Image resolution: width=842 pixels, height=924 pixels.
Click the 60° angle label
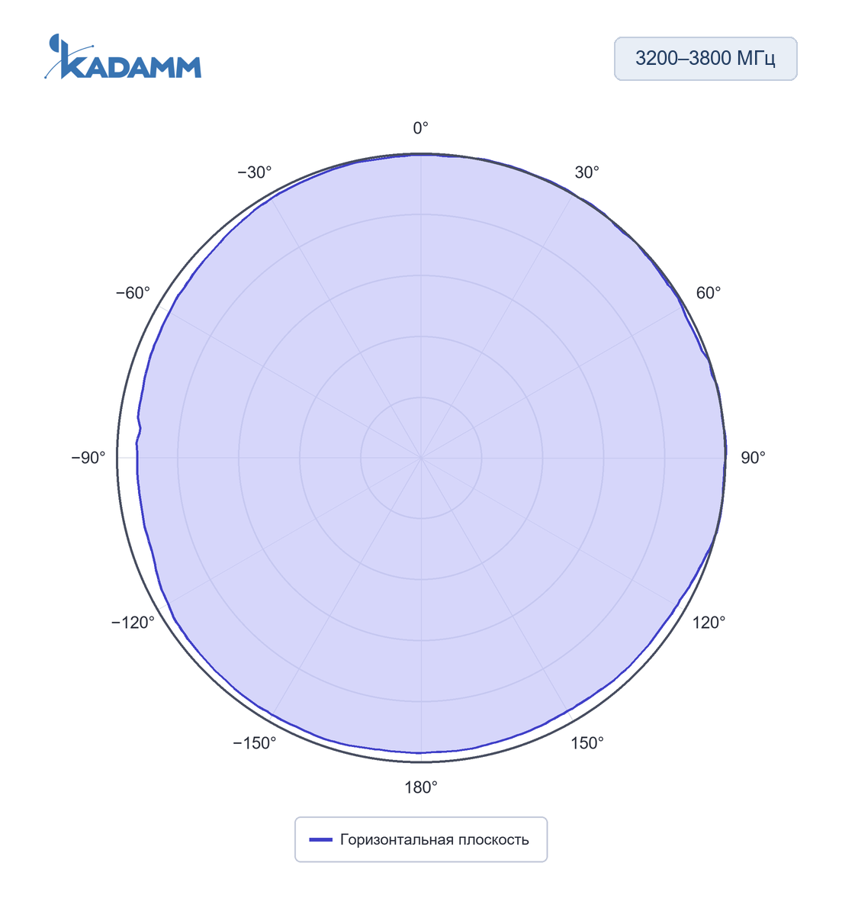pos(708,293)
